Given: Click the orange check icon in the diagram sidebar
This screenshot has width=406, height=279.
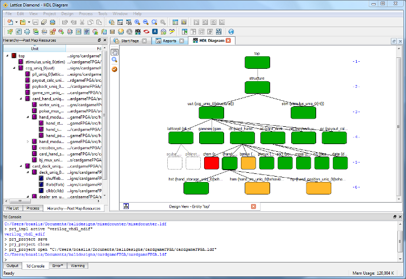Looking at the screenshot, I should (114, 69).
